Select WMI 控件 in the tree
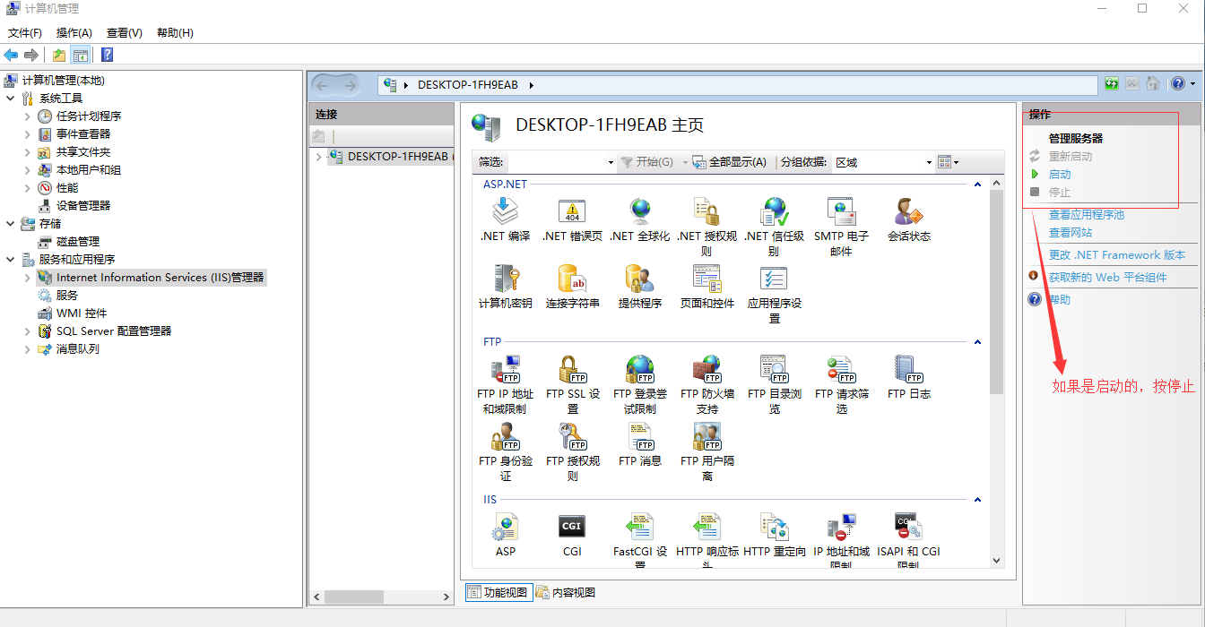Image resolution: width=1205 pixels, height=627 pixels. click(x=82, y=313)
